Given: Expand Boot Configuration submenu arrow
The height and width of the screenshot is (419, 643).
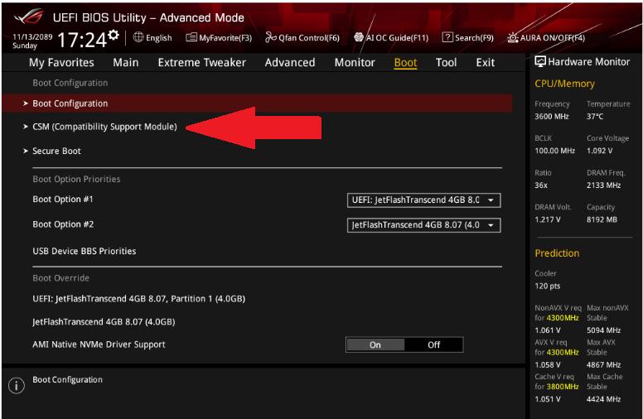Looking at the screenshot, I should coord(26,104).
